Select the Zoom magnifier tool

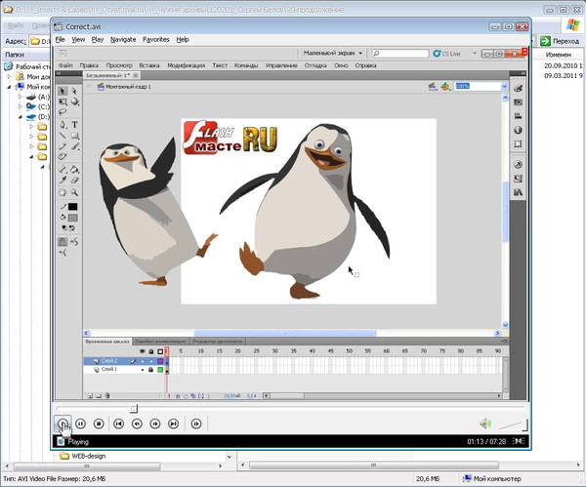(x=75, y=192)
